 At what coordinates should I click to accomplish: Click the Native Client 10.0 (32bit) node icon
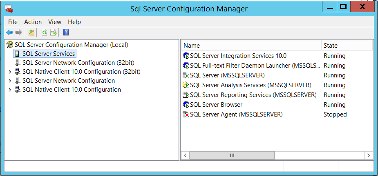point(17,72)
